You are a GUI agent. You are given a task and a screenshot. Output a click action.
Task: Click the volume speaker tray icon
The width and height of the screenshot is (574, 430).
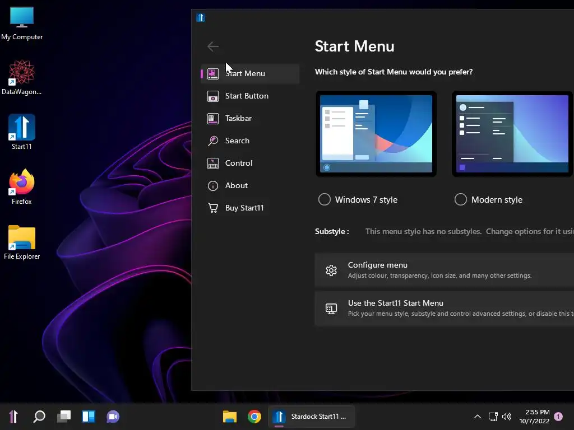coord(507,417)
